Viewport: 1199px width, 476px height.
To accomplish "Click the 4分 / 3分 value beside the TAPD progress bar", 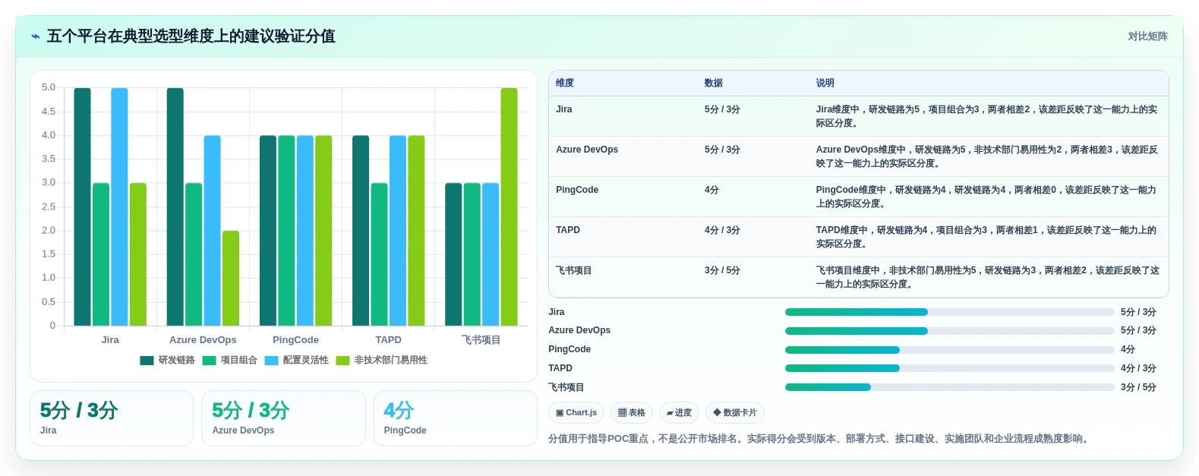I will click(x=1138, y=368).
